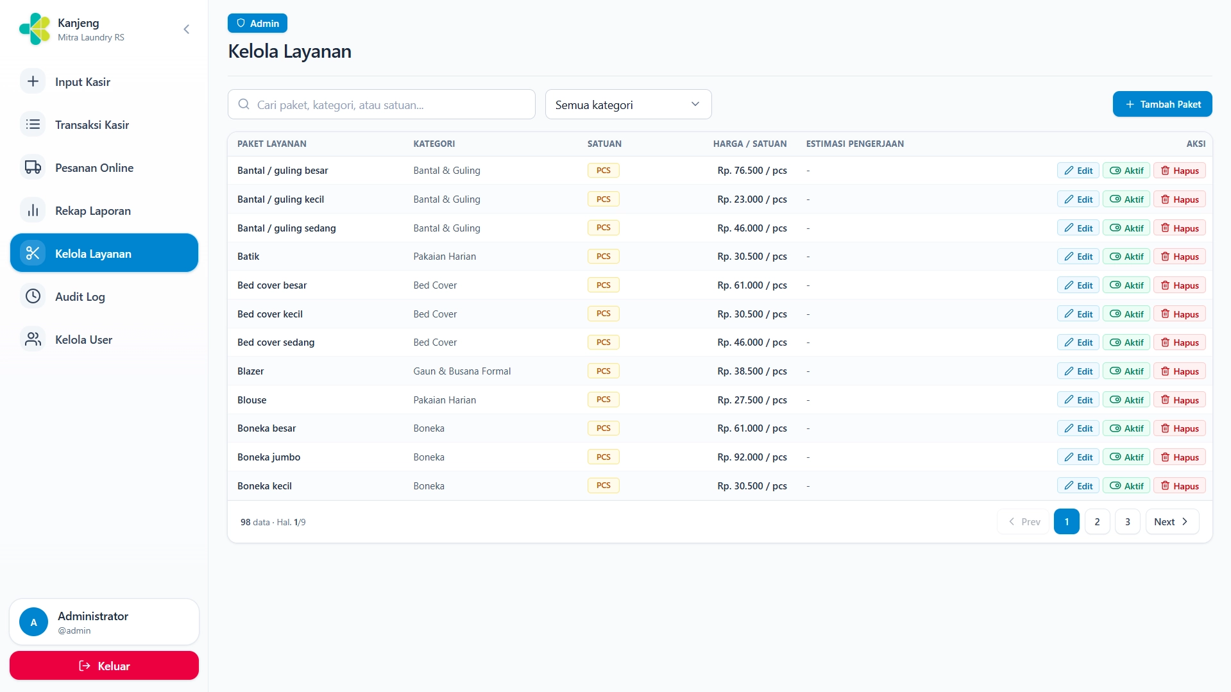Click the Prev page button
The height and width of the screenshot is (692, 1231).
[x=1024, y=521]
